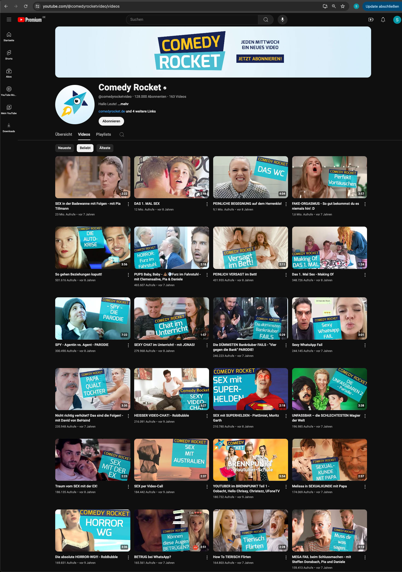The height and width of the screenshot is (572, 402).
Task: Sort videos by Älteste
Action: click(x=105, y=148)
